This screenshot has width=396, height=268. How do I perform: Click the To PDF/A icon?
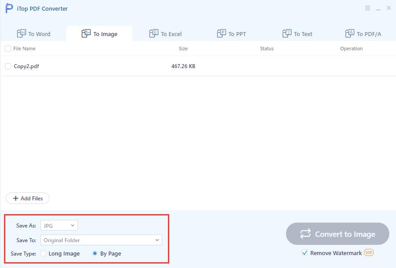click(350, 33)
